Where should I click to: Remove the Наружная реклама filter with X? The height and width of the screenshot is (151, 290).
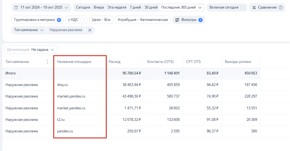pyautogui.click(x=90, y=30)
